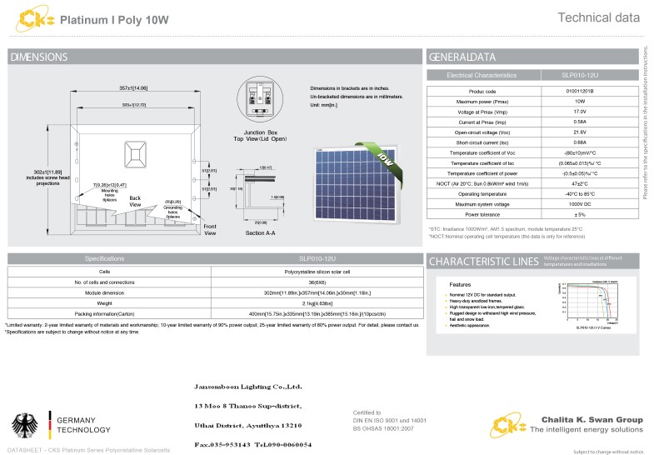This screenshot has height=455, width=659.
Task: Click the solar panel product photo
Action: coord(358,182)
